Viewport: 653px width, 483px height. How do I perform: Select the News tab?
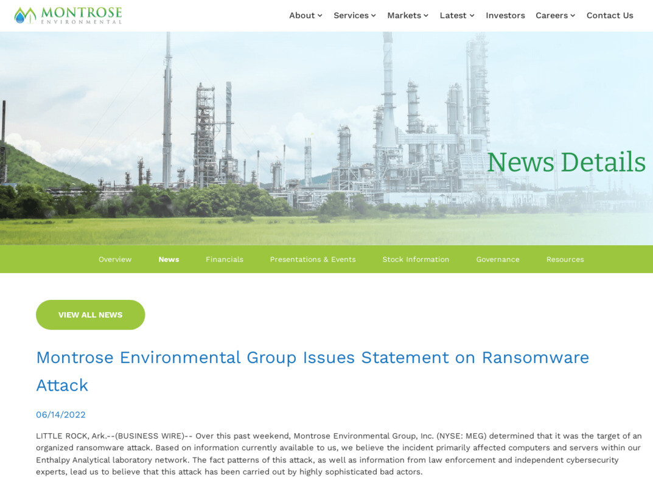pos(169,259)
